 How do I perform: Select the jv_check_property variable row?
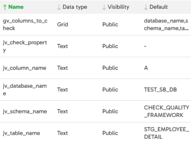pos(95,46)
